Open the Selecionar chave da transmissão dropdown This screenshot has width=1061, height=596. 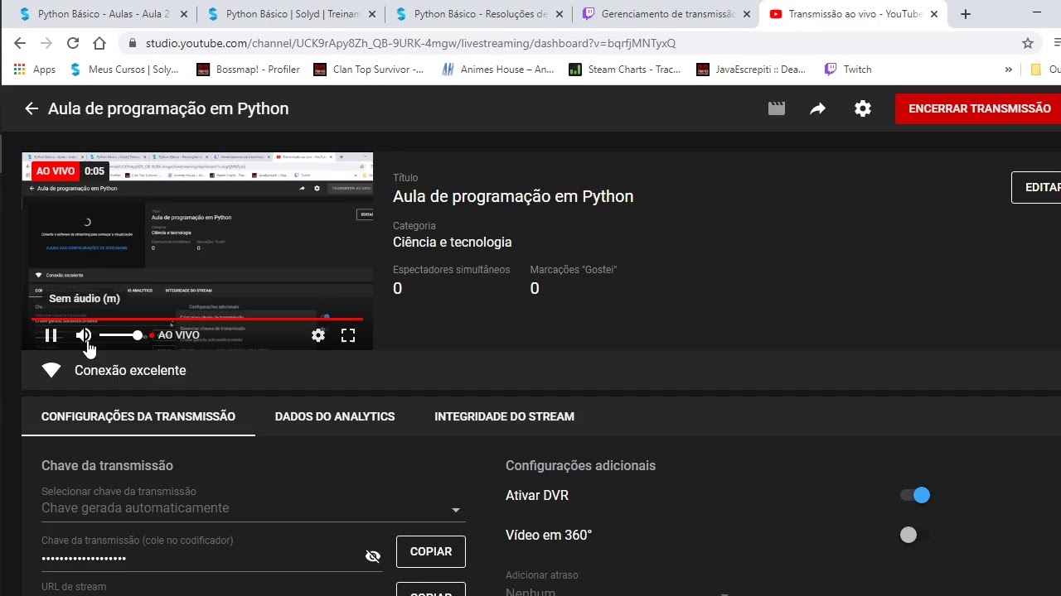click(254, 508)
